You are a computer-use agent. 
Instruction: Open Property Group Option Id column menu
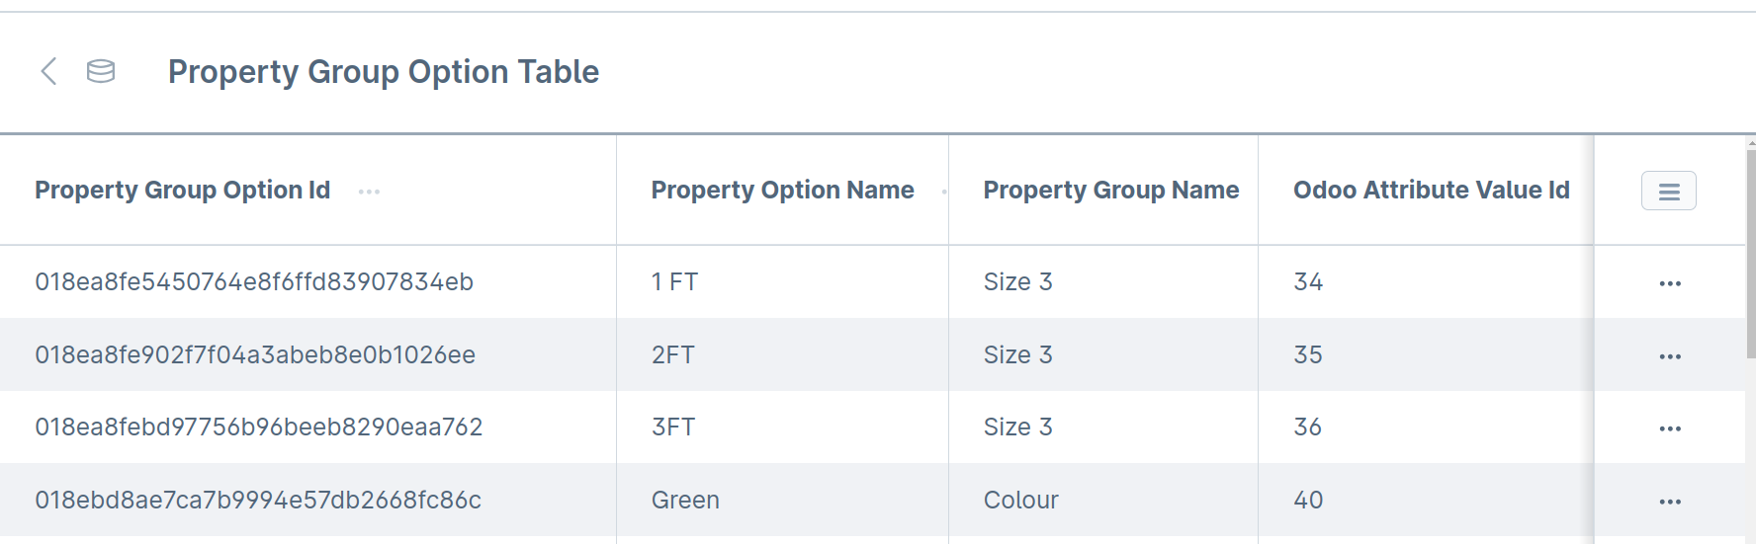pyautogui.click(x=369, y=192)
